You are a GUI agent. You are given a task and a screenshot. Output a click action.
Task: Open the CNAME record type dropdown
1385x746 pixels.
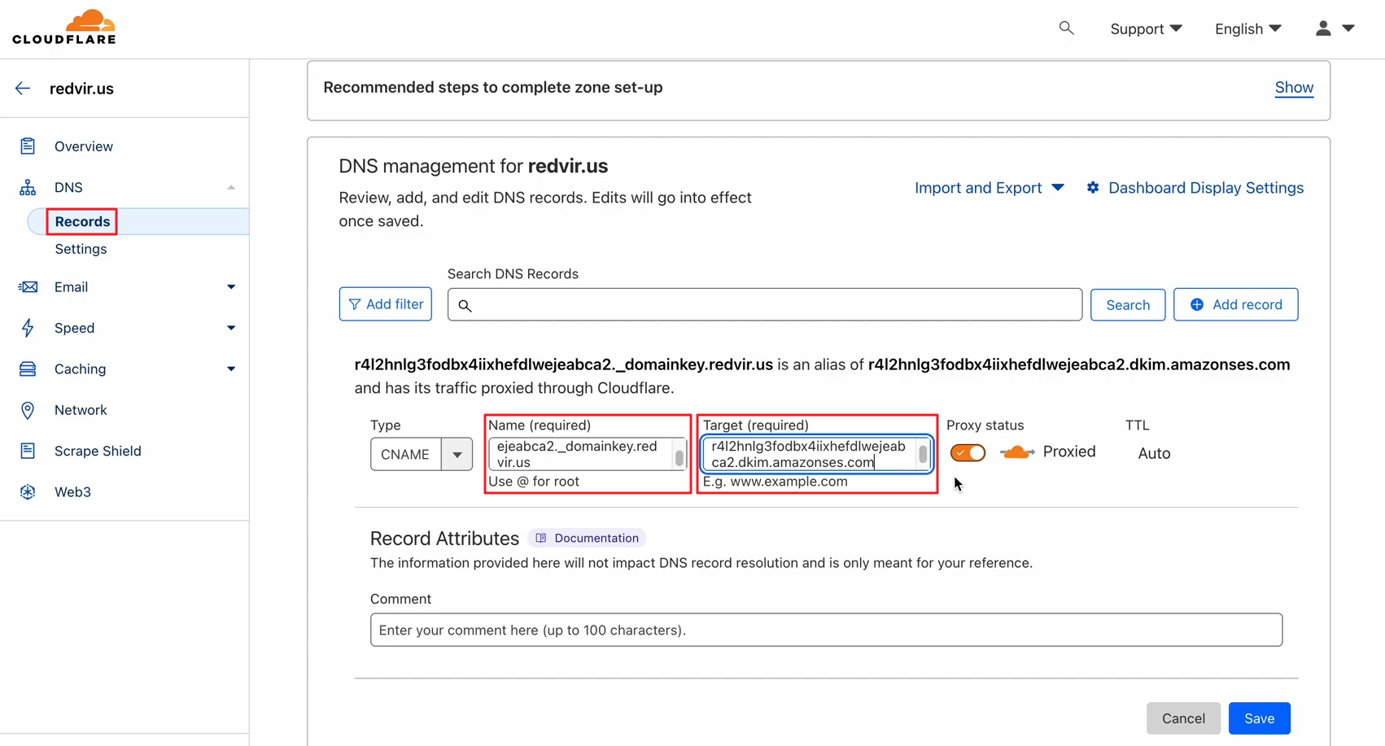[457, 454]
